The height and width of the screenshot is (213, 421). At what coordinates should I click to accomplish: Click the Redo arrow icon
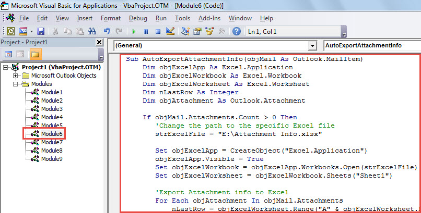[x=119, y=31]
